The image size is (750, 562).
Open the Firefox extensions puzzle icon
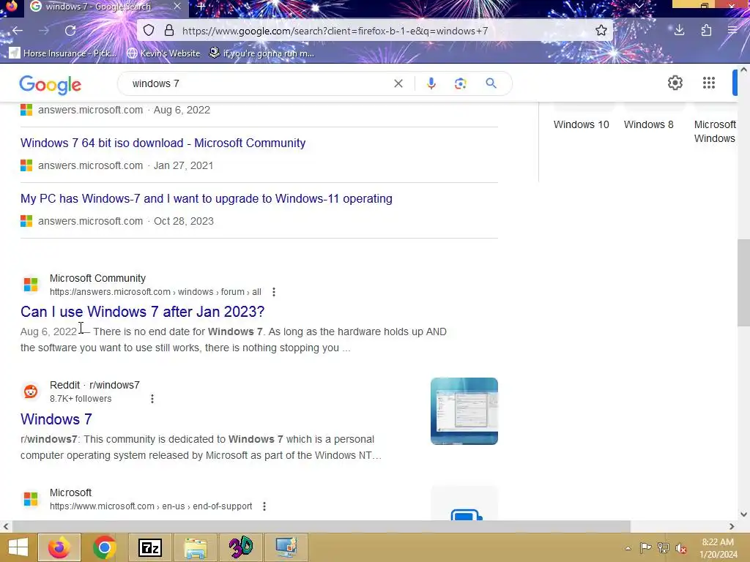click(x=707, y=31)
